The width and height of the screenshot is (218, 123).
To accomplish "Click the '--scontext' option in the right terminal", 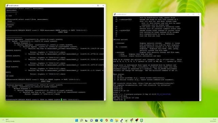I will tap(120, 52).
